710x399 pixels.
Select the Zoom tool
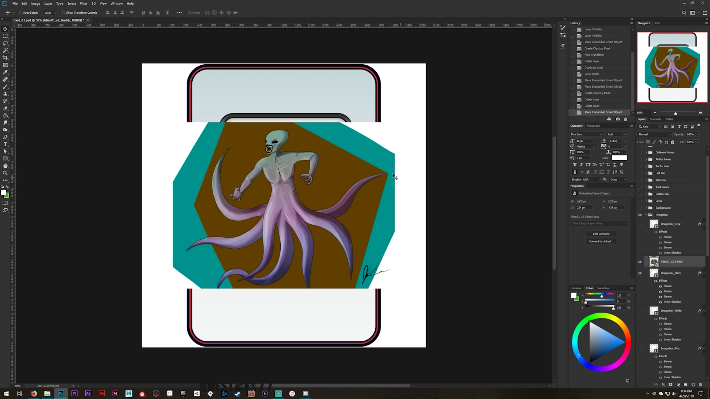pos(5,173)
